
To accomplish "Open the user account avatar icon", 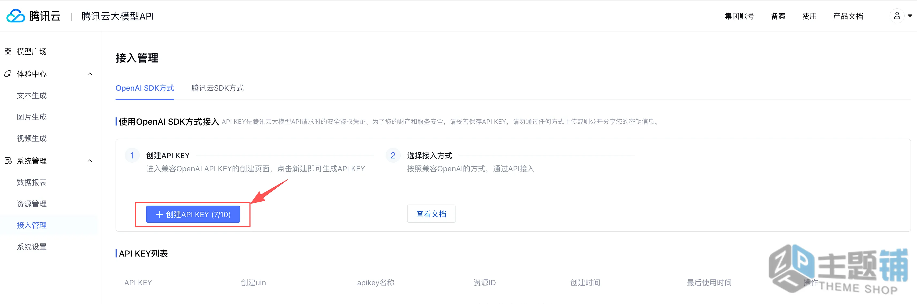I will (x=897, y=16).
